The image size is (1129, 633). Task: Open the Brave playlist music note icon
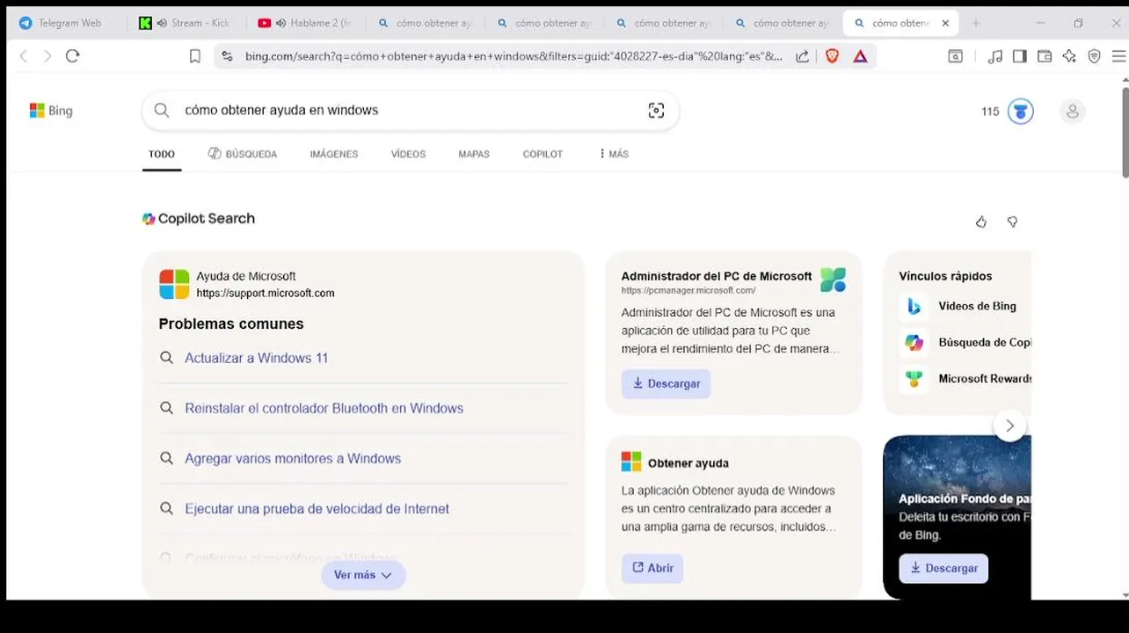(995, 56)
